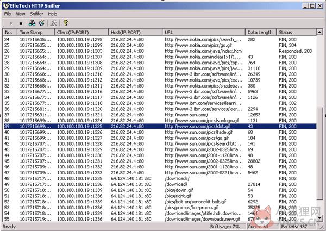Click the vertical scrollbar thumb

(x=319, y=153)
